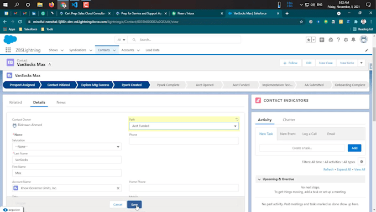Expand the favorites list dropdown arrow
Viewport: 376px width, 212px height.
click(x=314, y=40)
